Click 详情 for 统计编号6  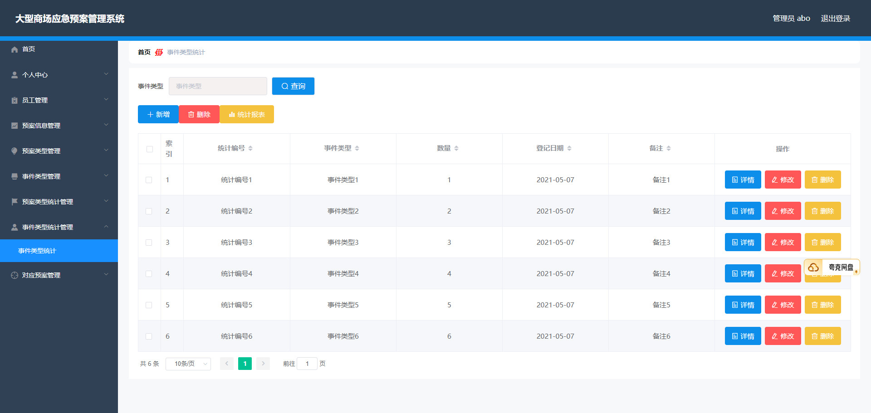pos(743,336)
